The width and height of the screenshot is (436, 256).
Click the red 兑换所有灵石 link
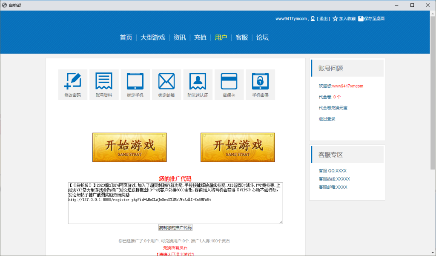[175, 247]
